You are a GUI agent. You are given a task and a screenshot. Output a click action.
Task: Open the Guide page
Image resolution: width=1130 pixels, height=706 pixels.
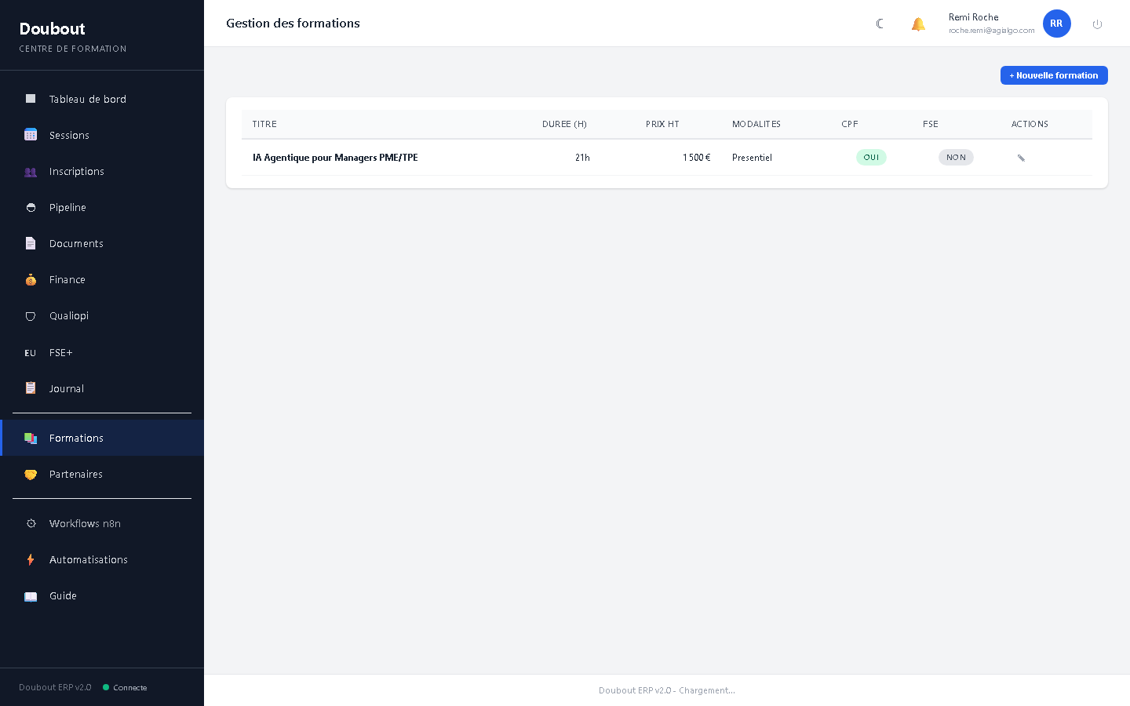[x=63, y=595]
